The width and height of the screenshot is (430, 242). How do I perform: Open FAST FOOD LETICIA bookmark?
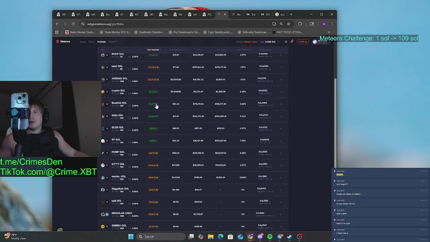click(x=287, y=32)
